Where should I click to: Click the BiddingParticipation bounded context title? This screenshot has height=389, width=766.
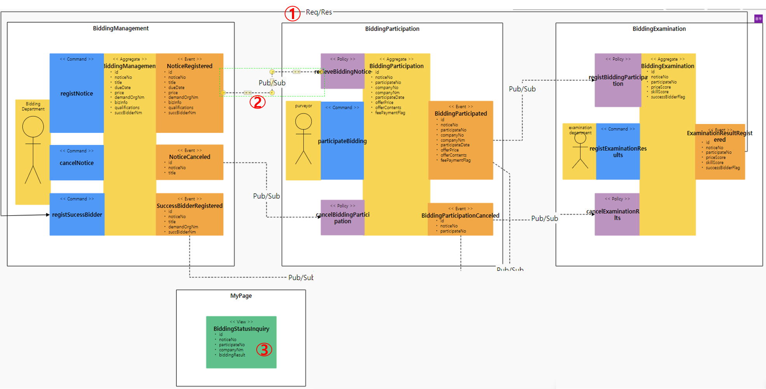(x=392, y=29)
